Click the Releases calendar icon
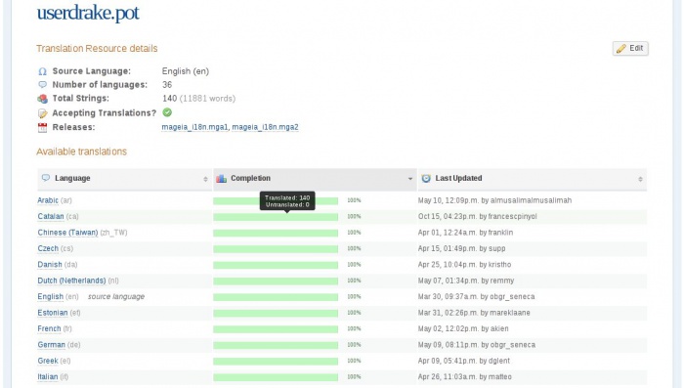Image resolution: width=684 pixels, height=388 pixels. pyautogui.click(x=42, y=127)
